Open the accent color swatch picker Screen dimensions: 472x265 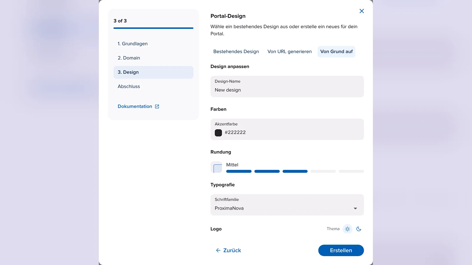click(x=218, y=133)
